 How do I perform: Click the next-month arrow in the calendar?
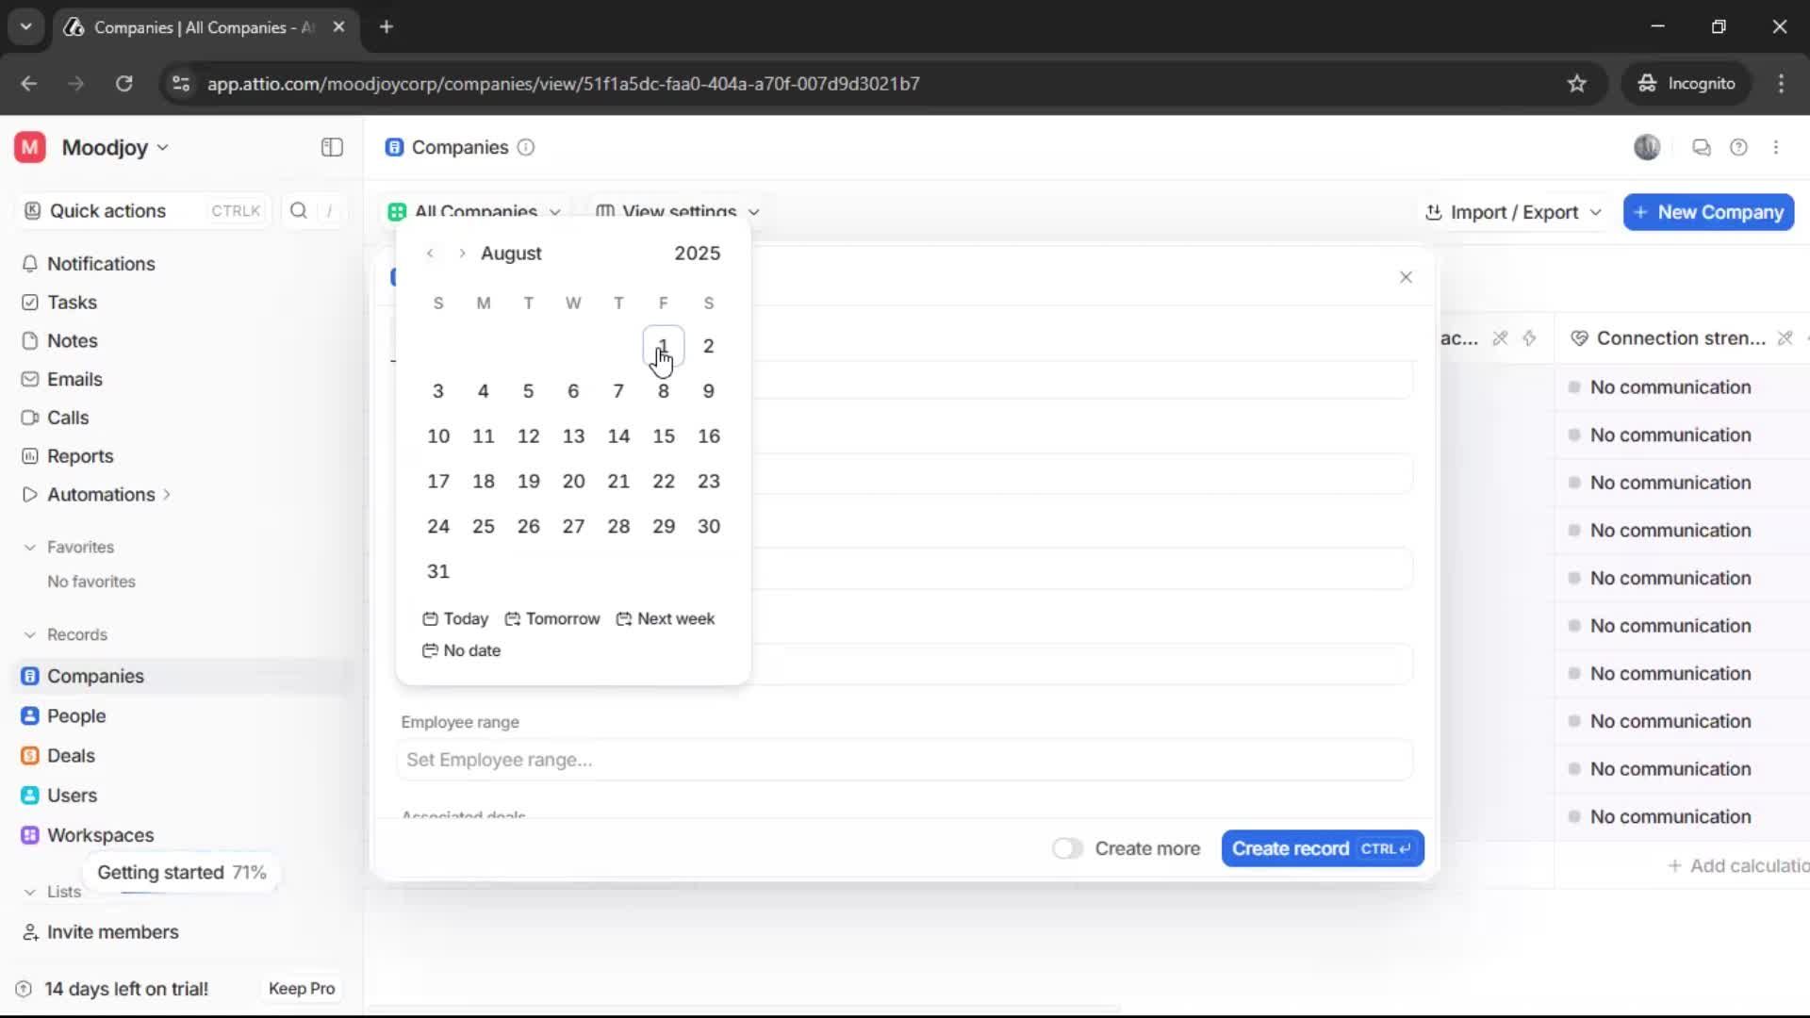click(x=461, y=253)
